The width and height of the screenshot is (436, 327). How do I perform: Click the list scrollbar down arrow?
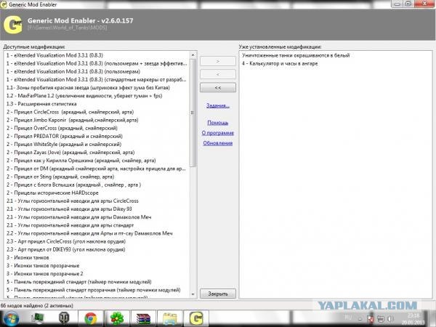[193, 294]
